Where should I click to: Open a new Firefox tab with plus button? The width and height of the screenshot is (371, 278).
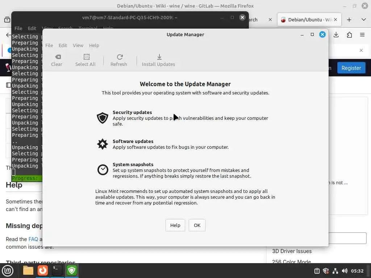pos(349,20)
